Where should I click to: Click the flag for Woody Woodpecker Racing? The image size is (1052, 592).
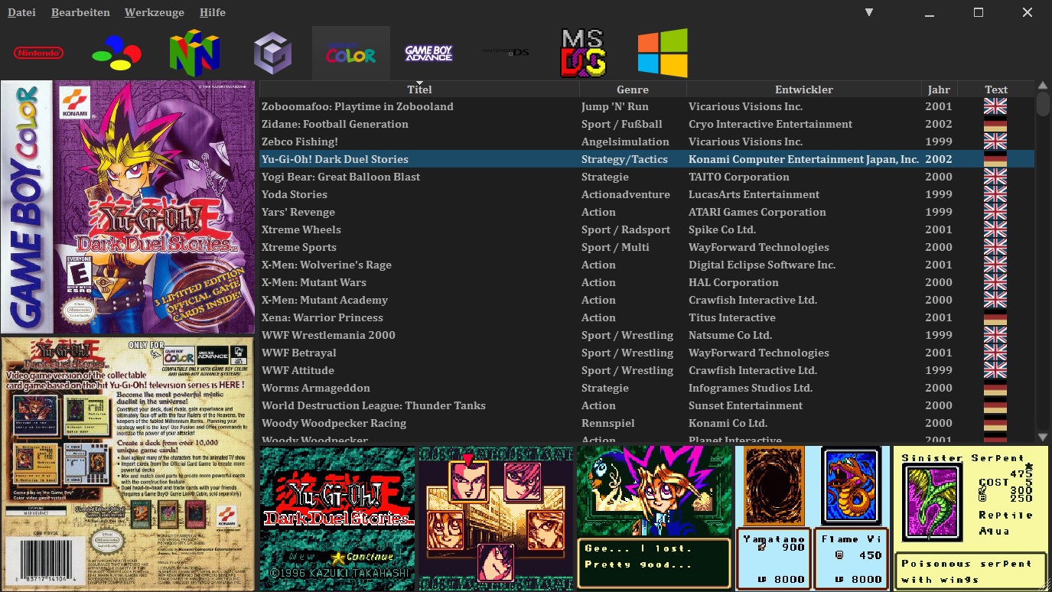click(x=995, y=423)
